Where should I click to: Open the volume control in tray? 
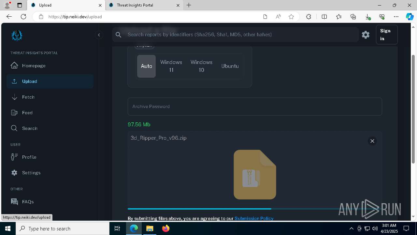click(x=375, y=228)
